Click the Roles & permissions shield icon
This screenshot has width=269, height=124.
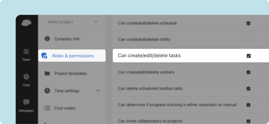coord(44,56)
